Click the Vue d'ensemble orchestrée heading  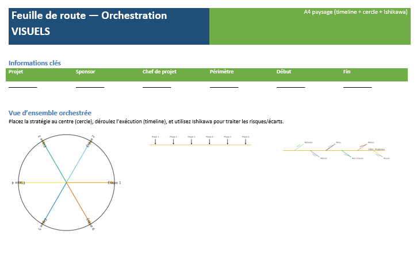pyautogui.click(x=50, y=113)
